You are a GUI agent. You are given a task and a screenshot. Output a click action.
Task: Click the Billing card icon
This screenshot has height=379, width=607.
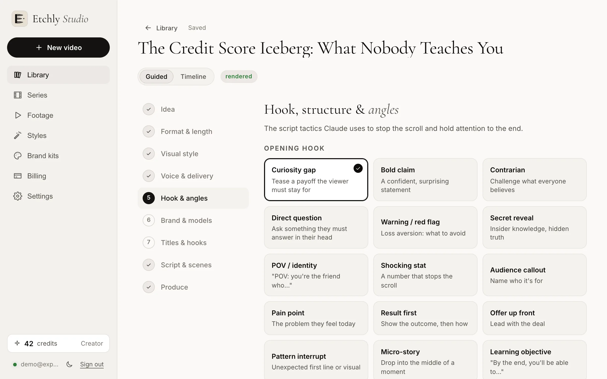click(18, 176)
